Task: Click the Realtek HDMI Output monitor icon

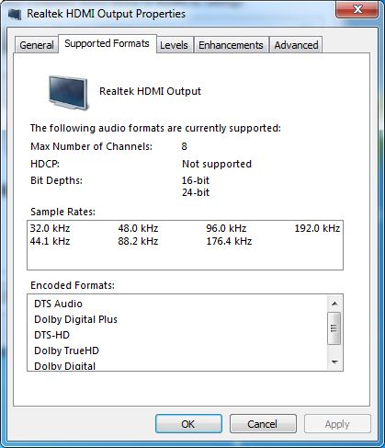Action: [x=68, y=93]
